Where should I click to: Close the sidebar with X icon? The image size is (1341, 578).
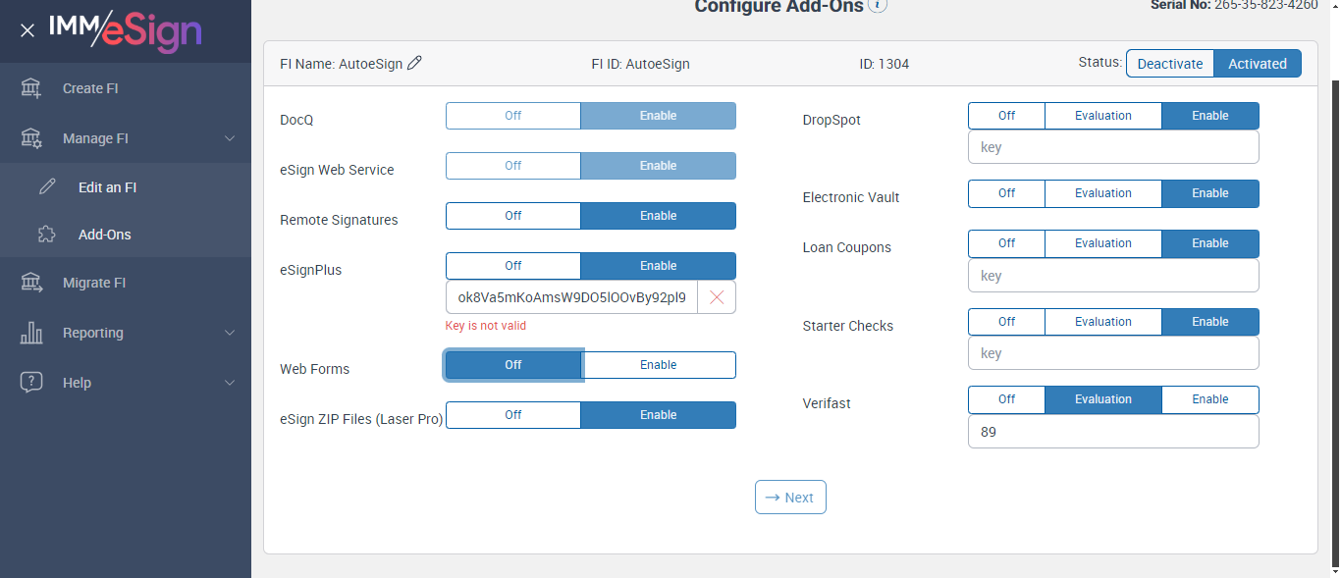27,30
